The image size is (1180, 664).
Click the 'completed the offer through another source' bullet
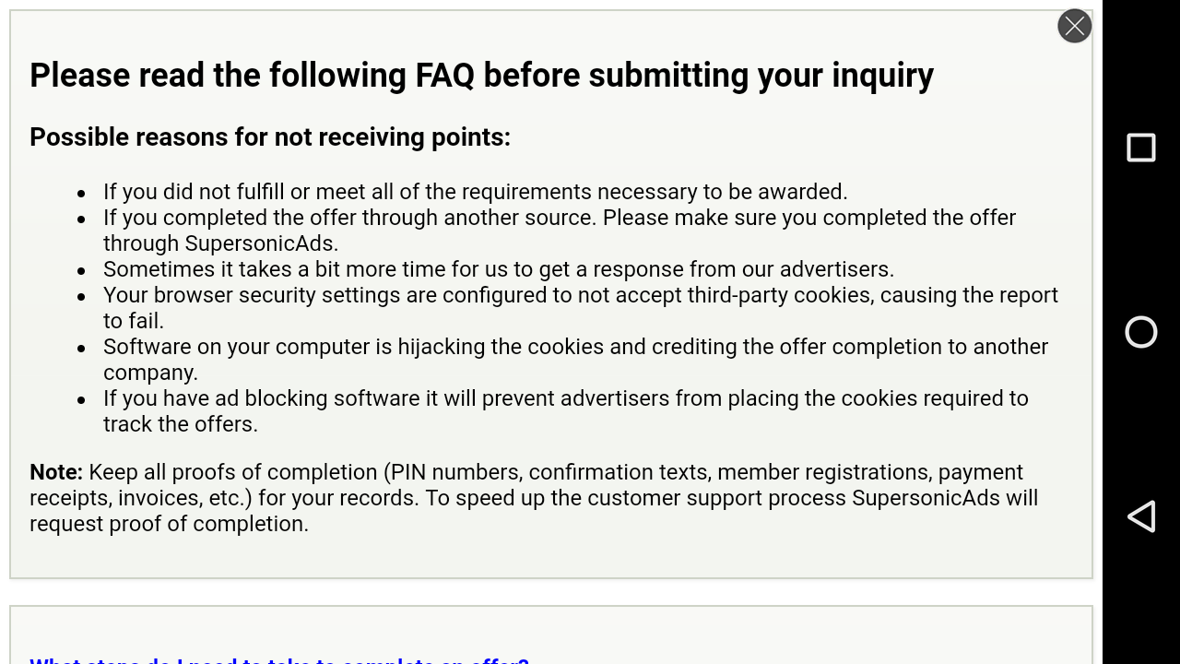click(x=559, y=218)
